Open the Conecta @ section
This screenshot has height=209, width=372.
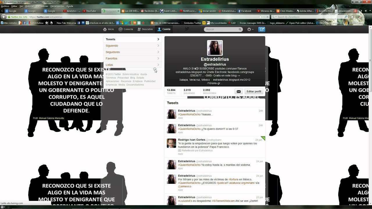[126, 29]
